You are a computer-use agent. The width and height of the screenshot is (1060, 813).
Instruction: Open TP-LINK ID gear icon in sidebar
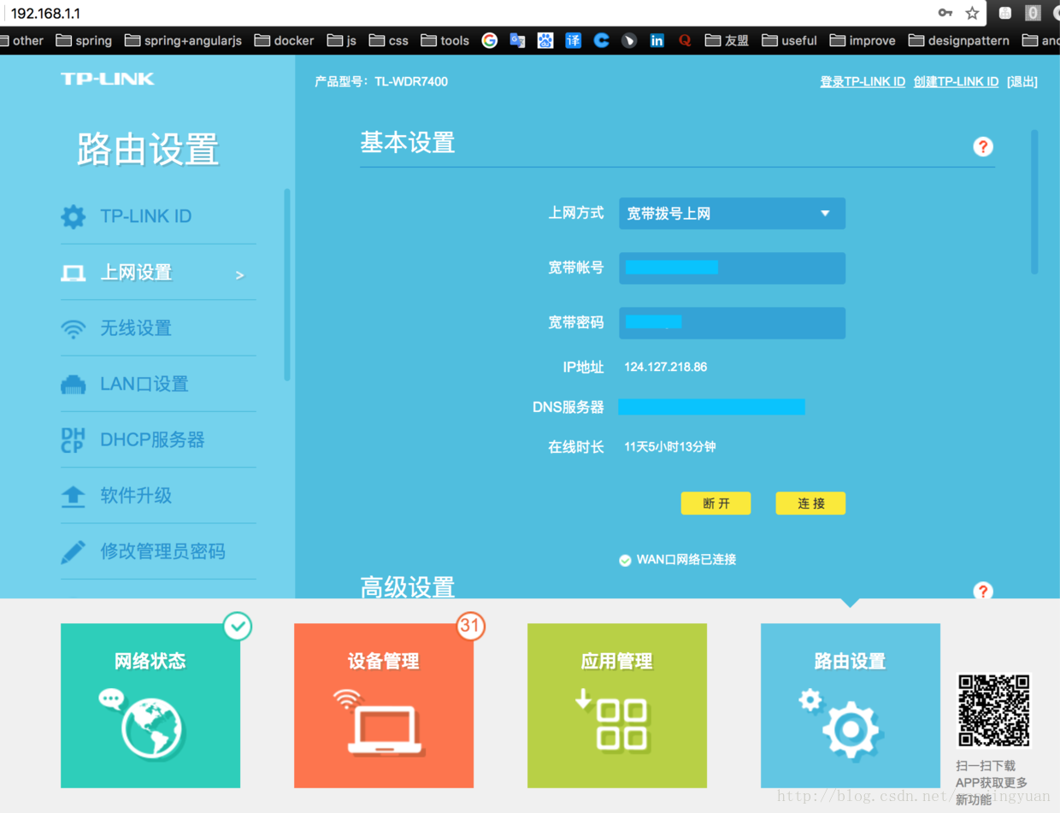point(74,216)
